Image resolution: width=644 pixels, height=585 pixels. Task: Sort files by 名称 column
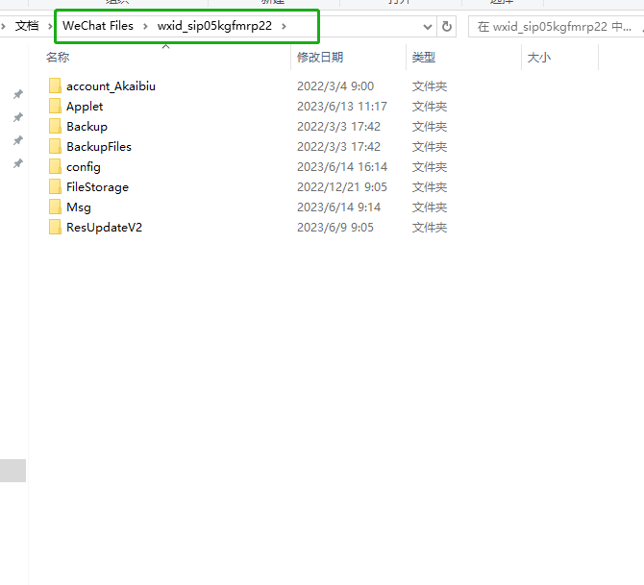point(58,58)
